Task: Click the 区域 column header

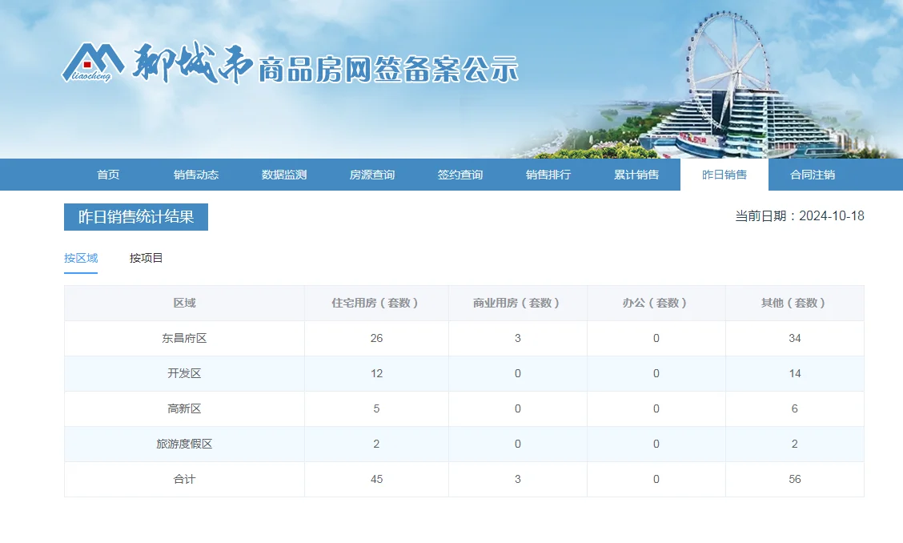Action: (x=184, y=303)
